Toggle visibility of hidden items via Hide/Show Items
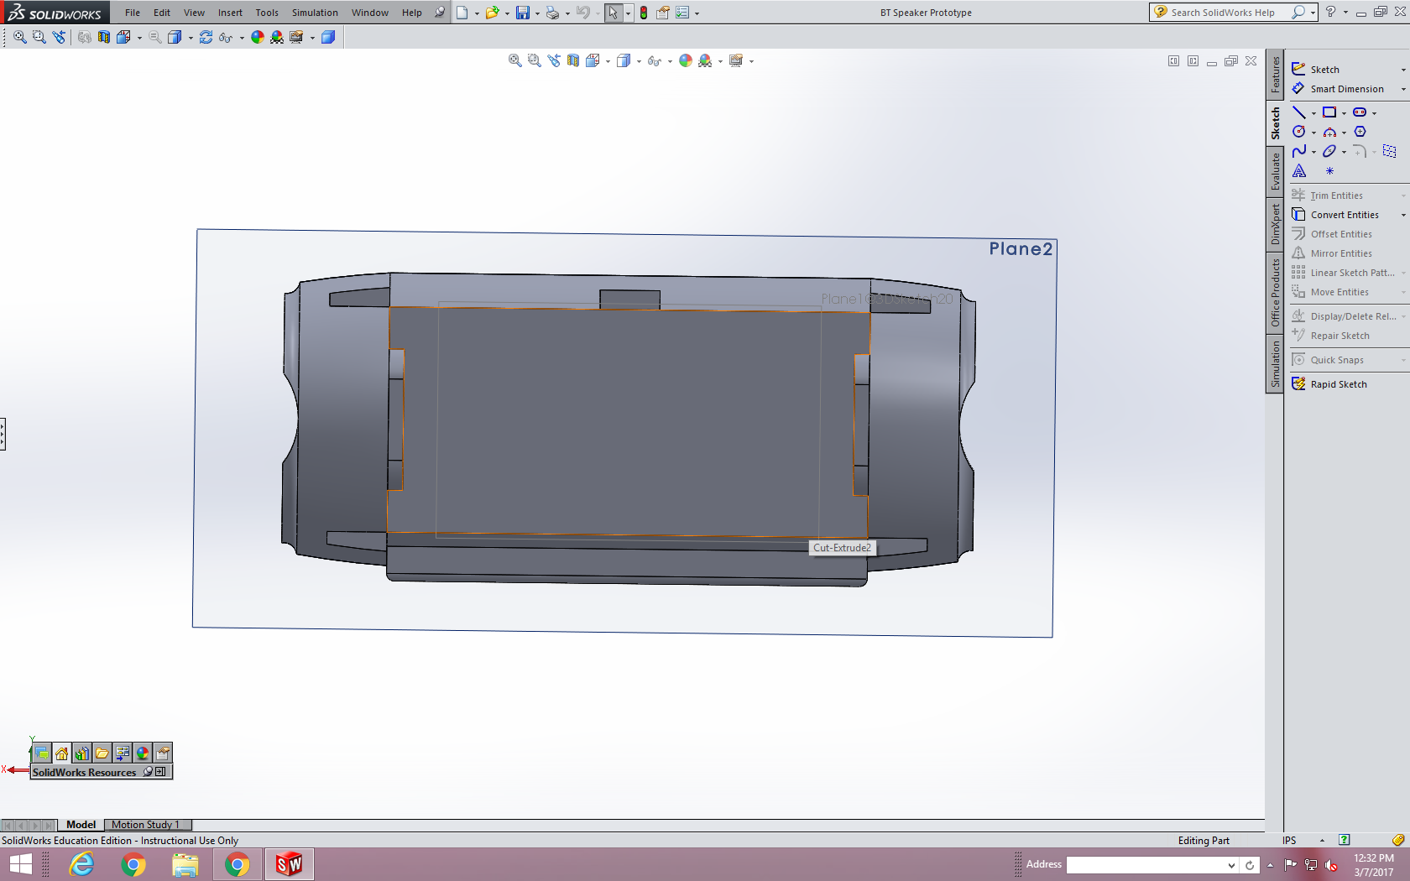 655,60
